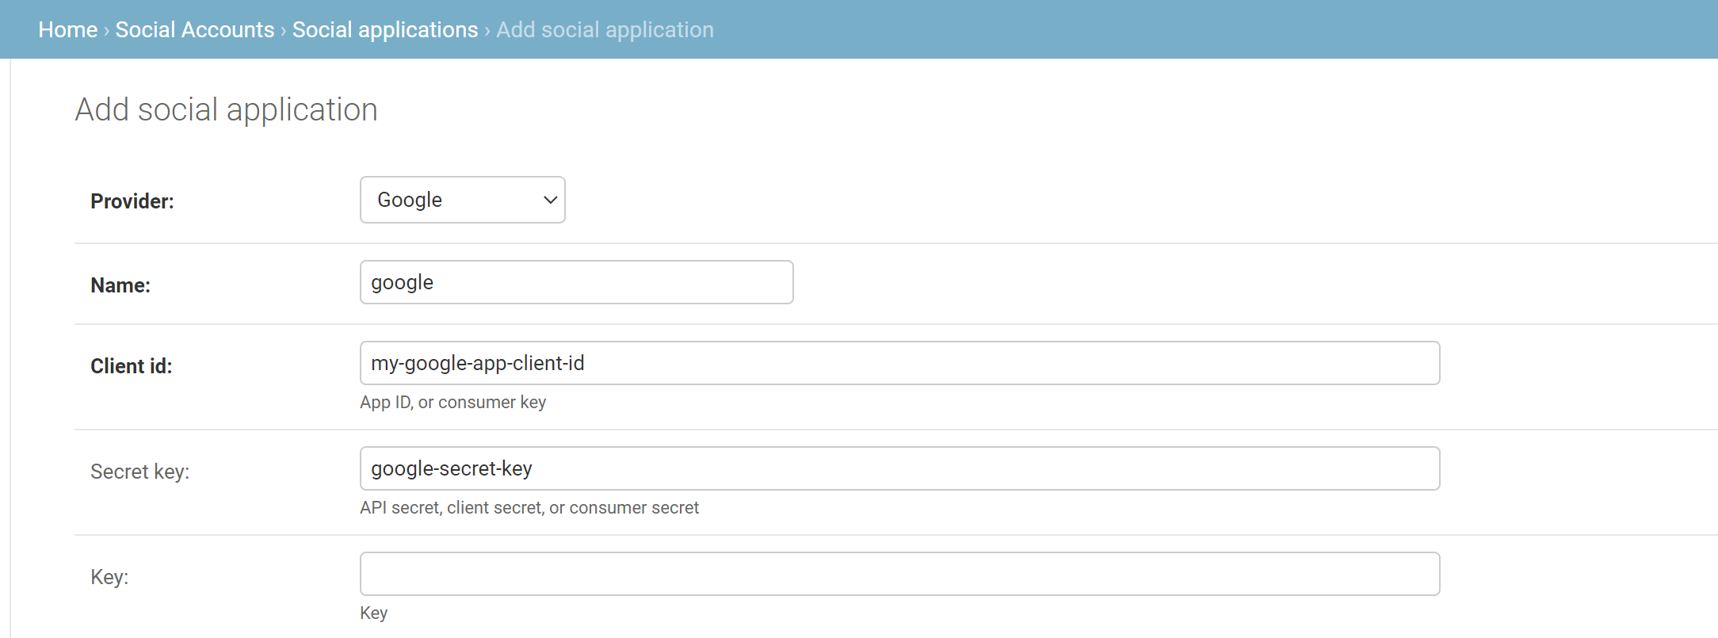Select the Secret key input
The width and height of the screenshot is (1718, 638).
pyautogui.click(x=899, y=468)
